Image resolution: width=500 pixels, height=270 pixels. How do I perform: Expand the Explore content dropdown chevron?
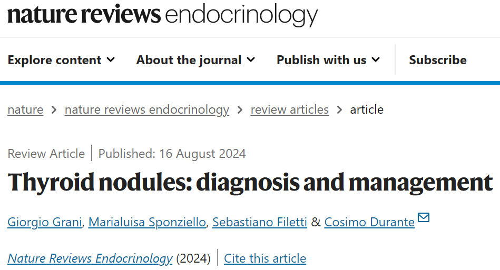111,59
